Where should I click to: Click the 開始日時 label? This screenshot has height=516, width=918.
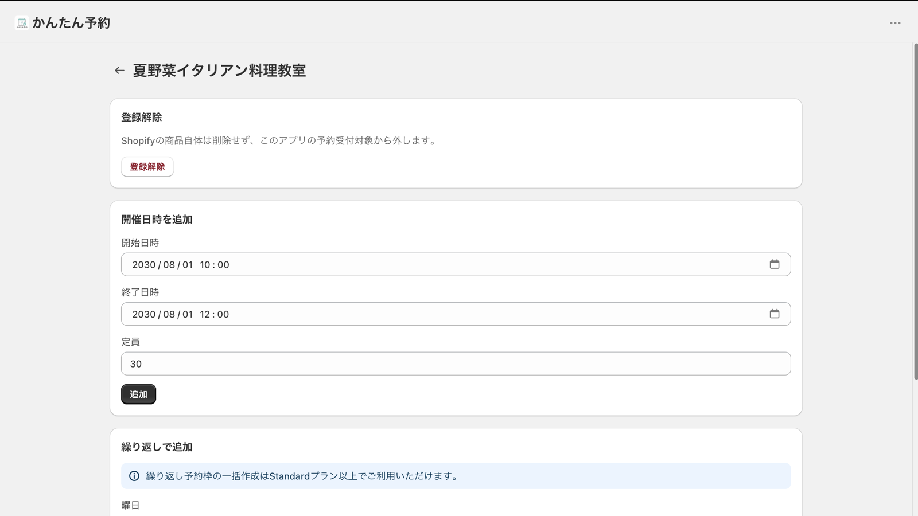tap(140, 243)
